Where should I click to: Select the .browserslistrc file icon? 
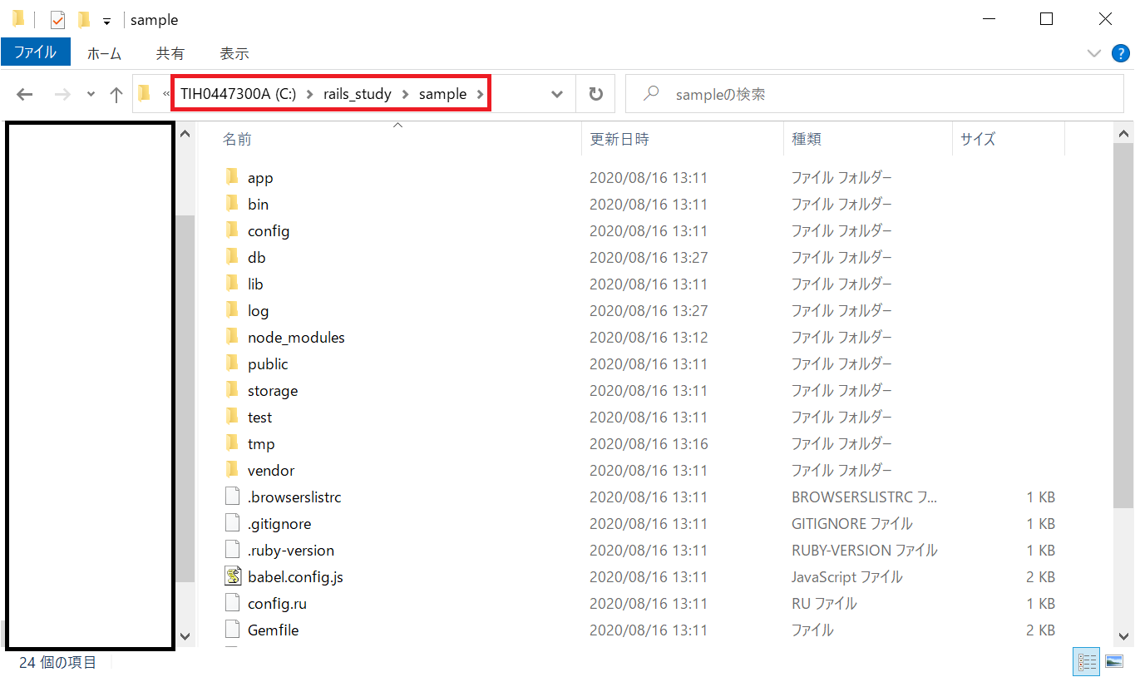pos(233,497)
